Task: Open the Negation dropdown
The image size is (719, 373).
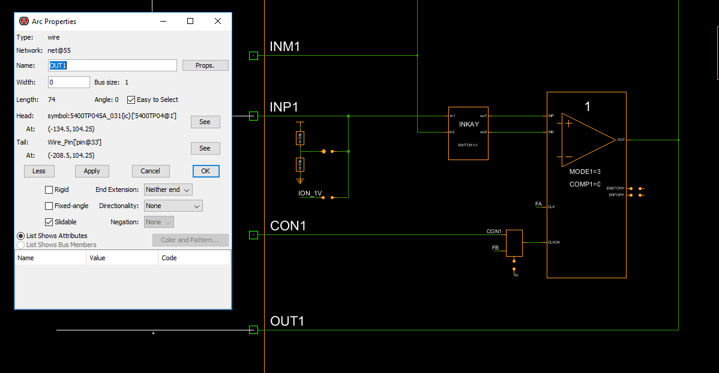Action: point(158,222)
